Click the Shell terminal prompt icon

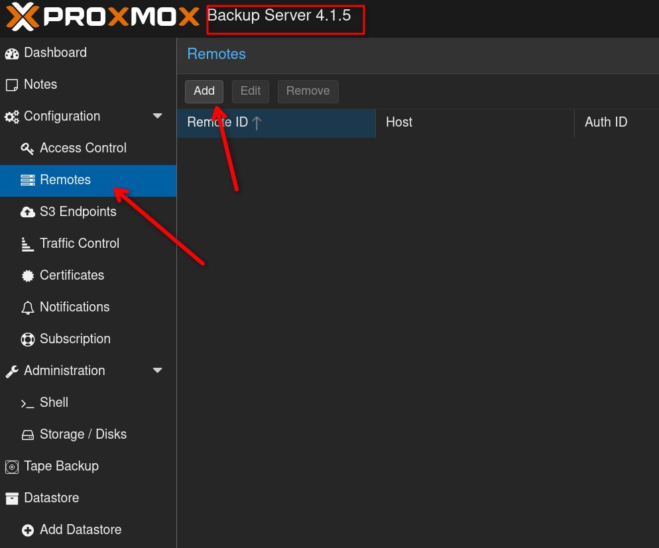[27, 403]
